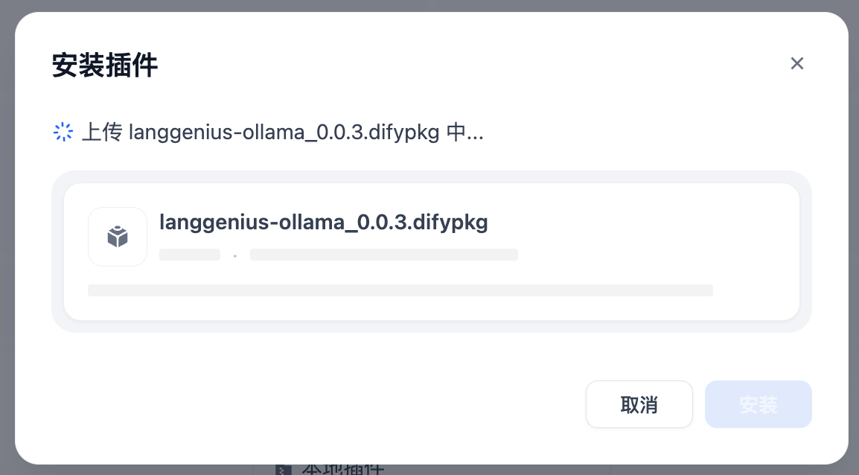Click the blue upload loading spinner
Screen dimensions: 859x475
(63, 133)
